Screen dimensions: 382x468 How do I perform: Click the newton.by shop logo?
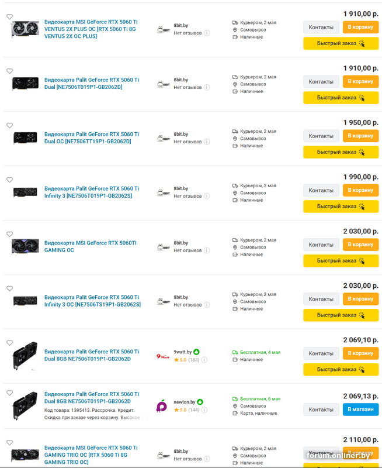162,406
